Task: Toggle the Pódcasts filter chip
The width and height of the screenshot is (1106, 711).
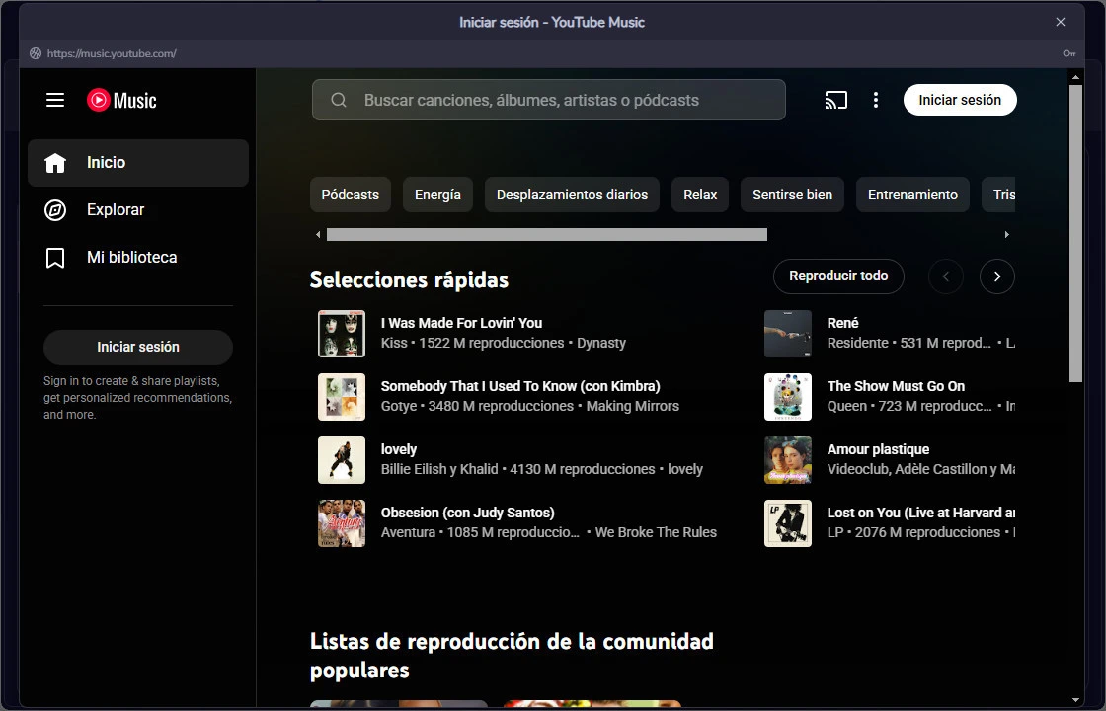Action: (x=350, y=195)
